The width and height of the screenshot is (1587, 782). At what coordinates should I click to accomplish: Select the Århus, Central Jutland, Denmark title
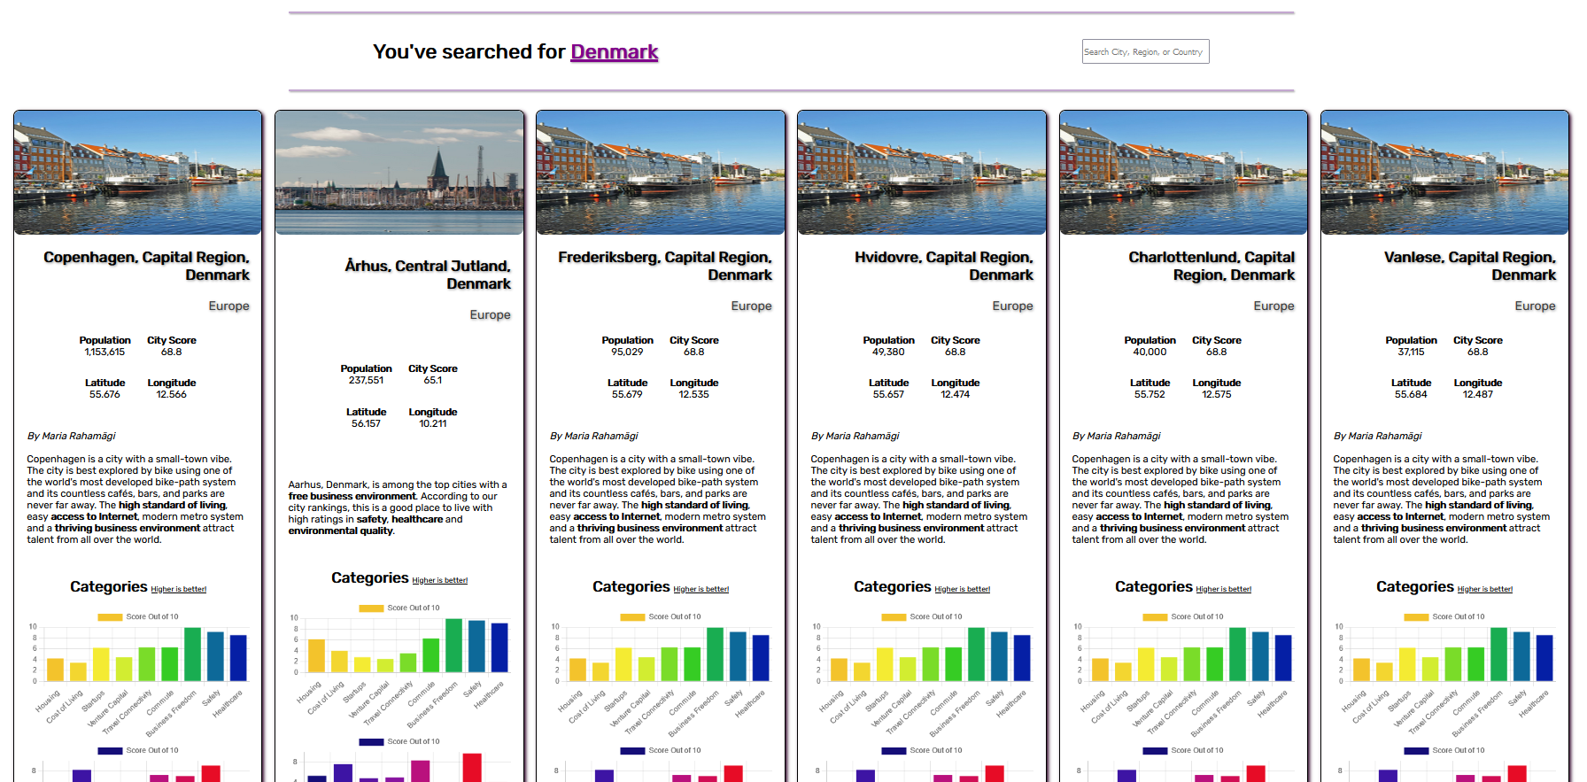428,275
